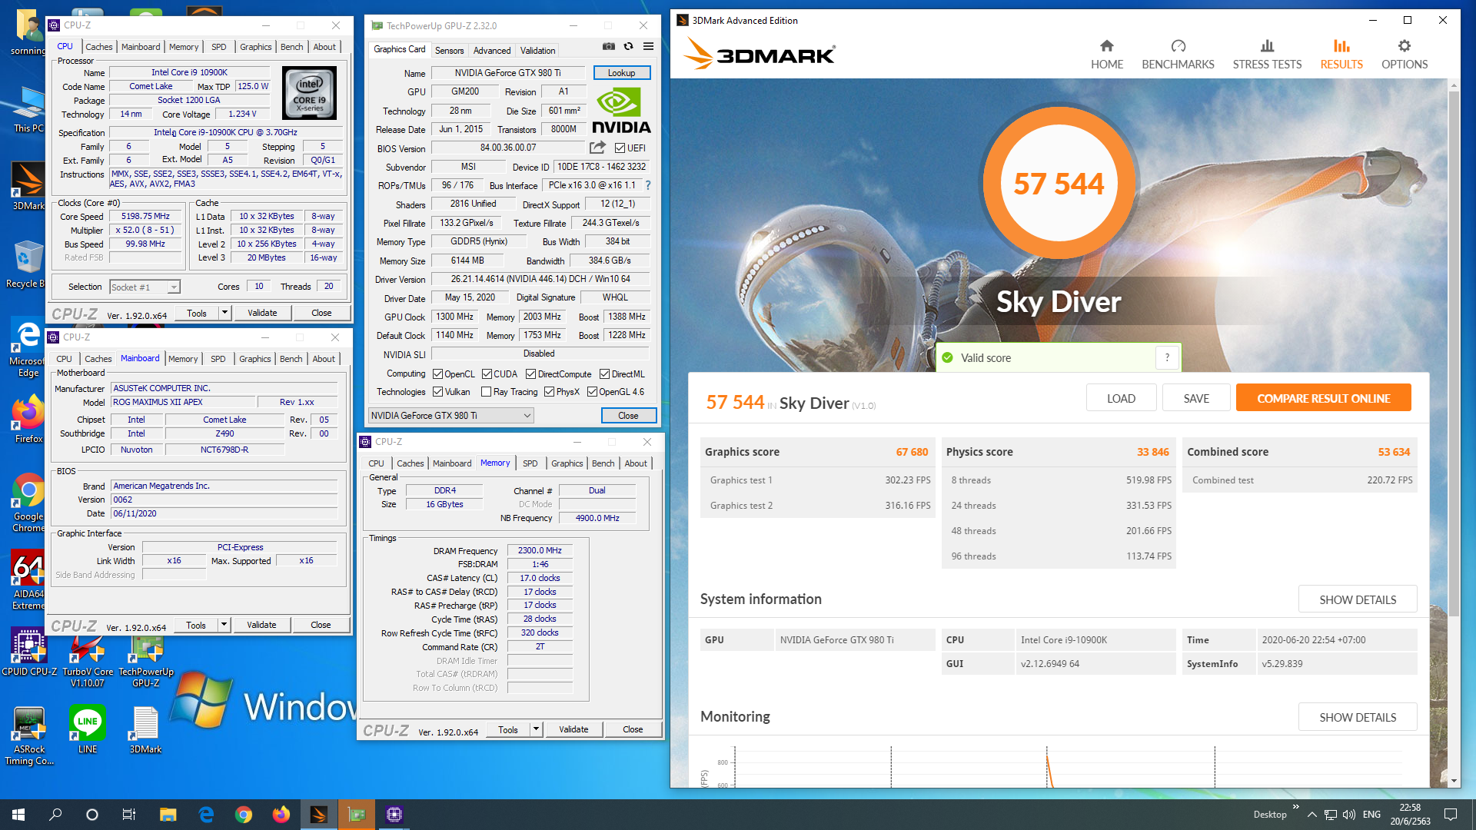
Task: Open the Firefox desktop icon
Action: tap(28, 420)
